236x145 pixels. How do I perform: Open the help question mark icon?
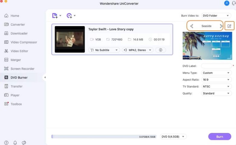pos(6,143)
